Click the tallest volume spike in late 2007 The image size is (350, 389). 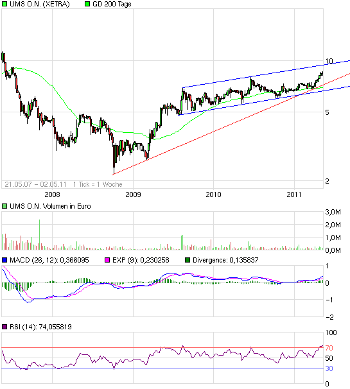point(39,234)
